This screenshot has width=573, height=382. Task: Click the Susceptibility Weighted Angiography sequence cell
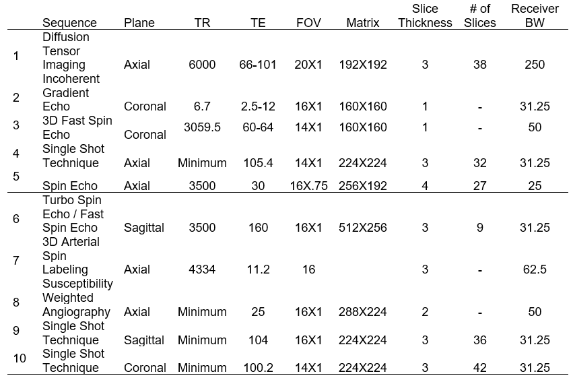(x=77, y=298)
